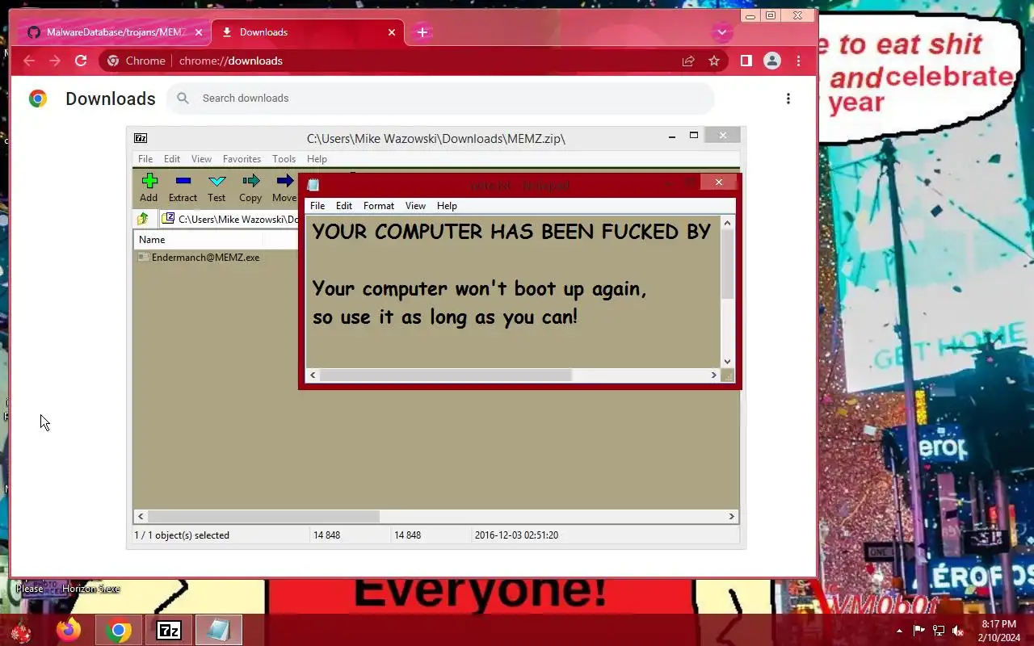The image size is (1034, 646).
Task: Switch to 7-Zip in the taskbar
Action: tap(169, 630)
